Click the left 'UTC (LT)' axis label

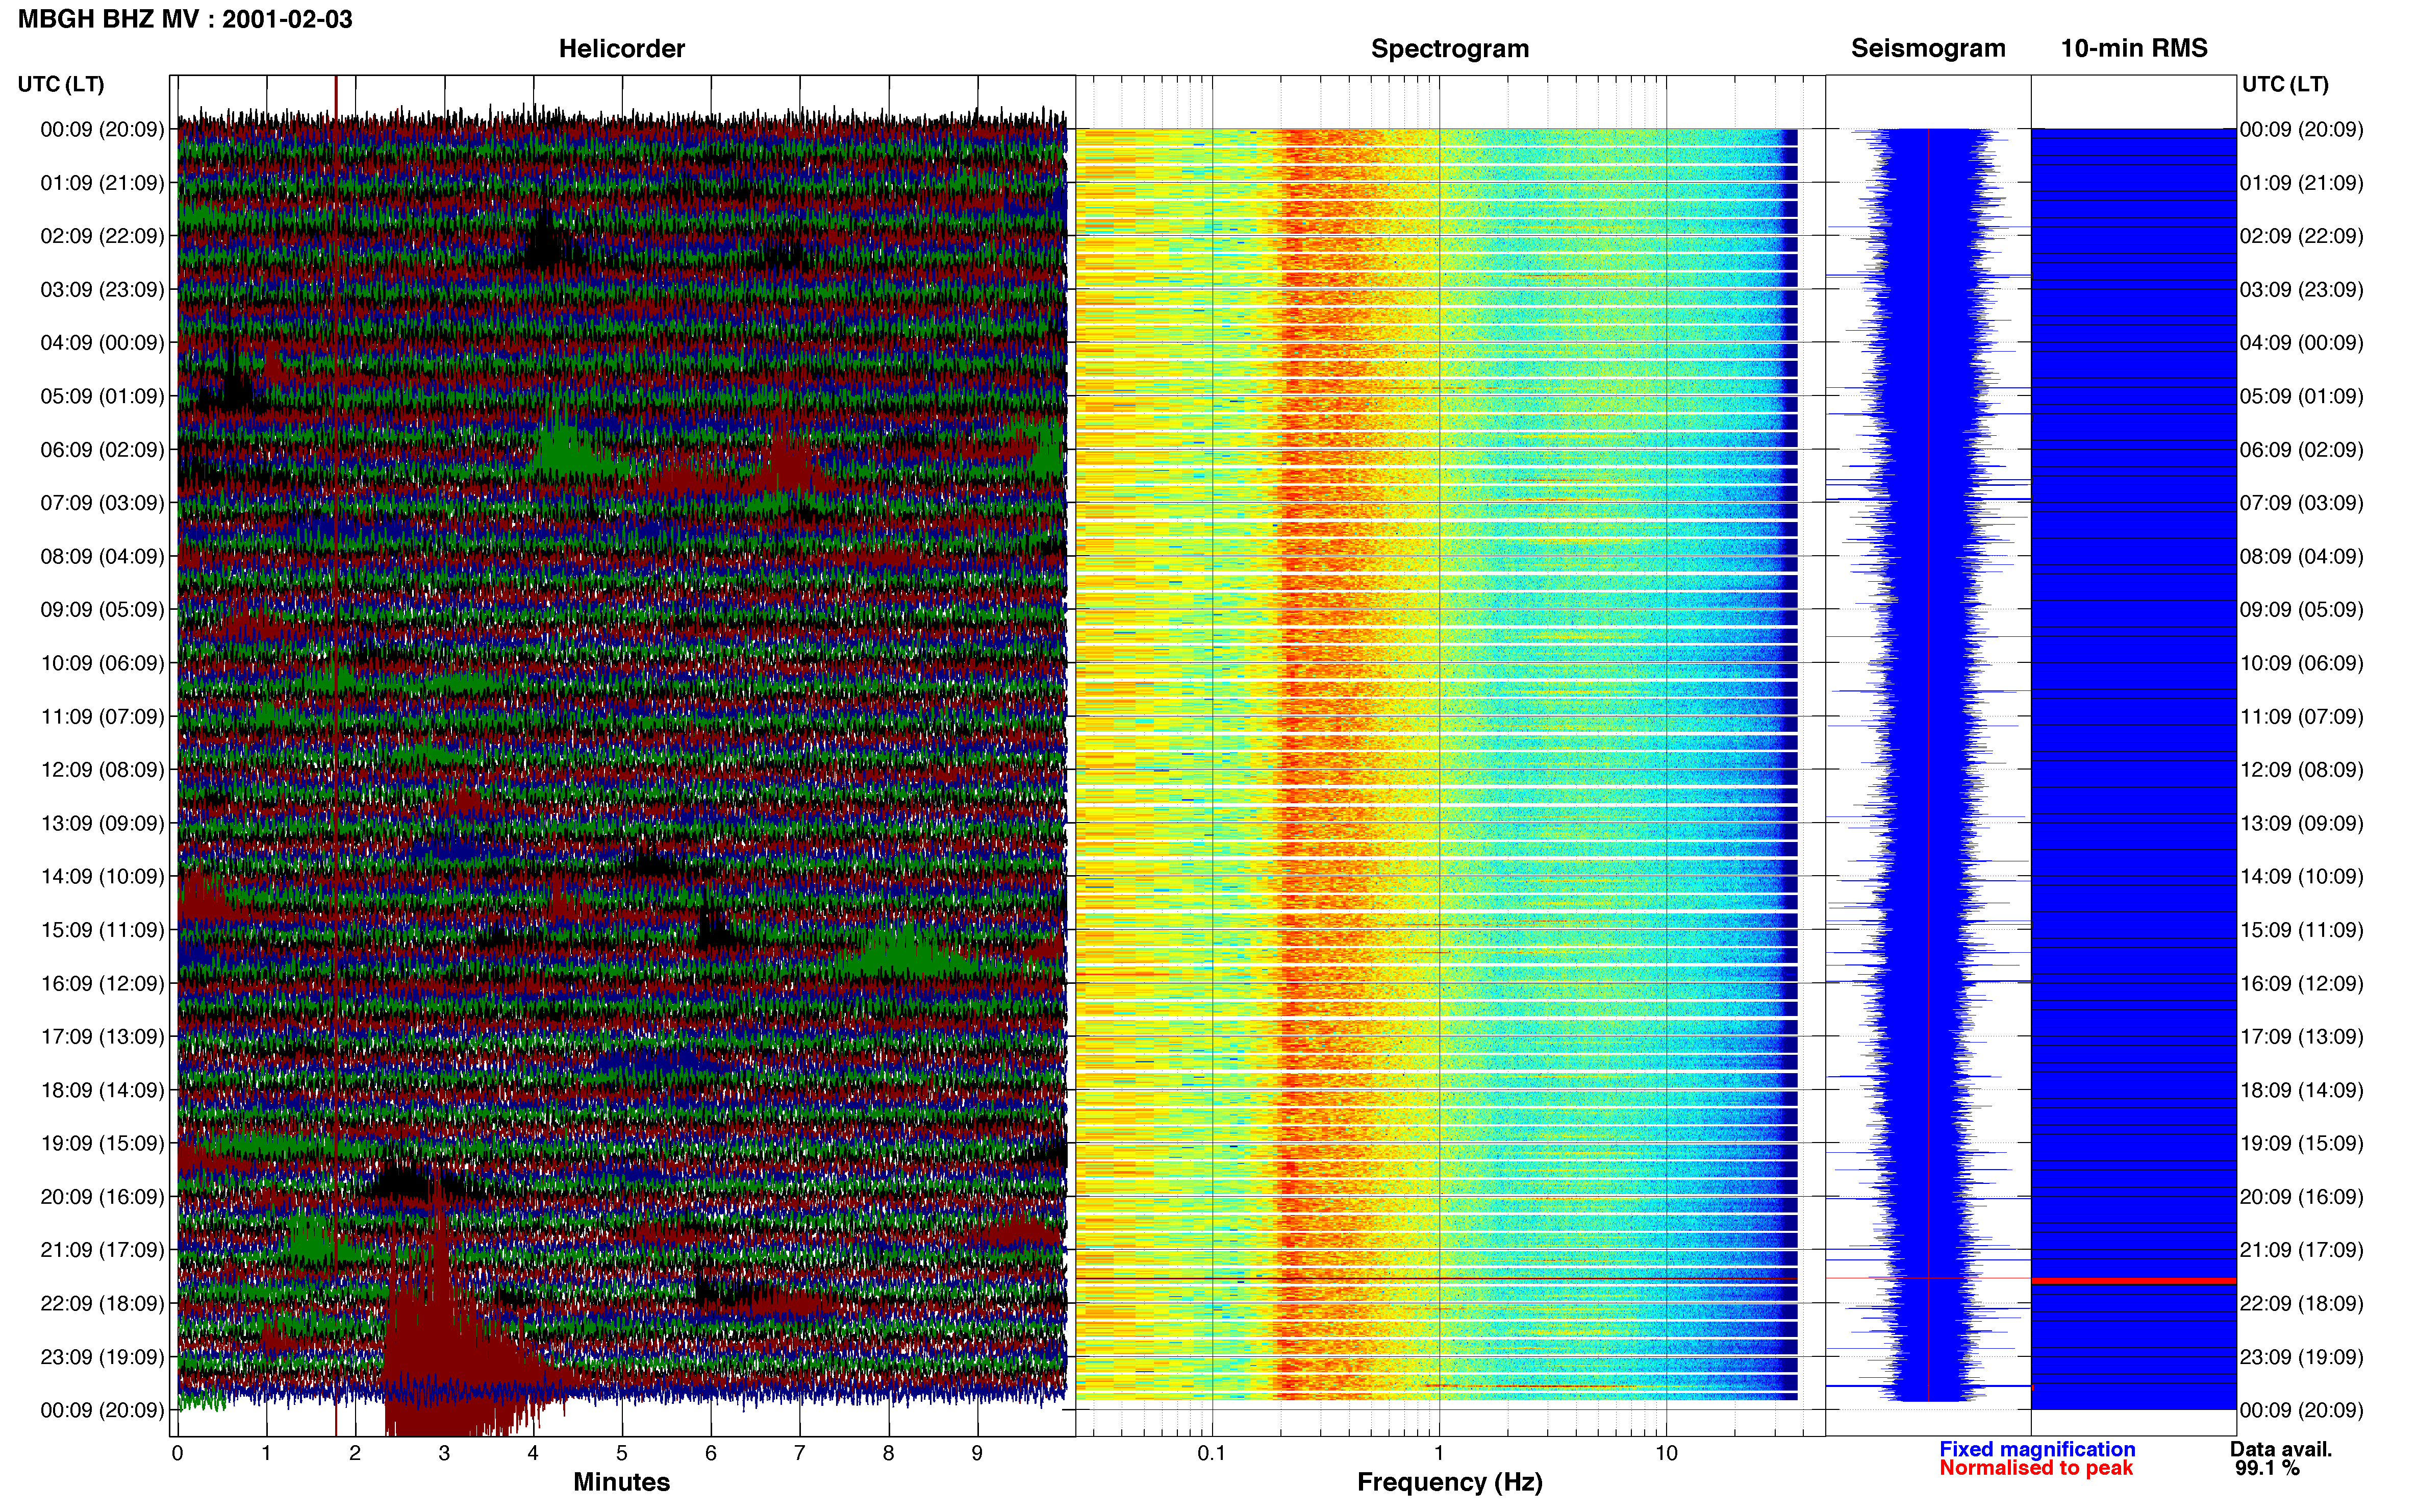click(61, 84)
